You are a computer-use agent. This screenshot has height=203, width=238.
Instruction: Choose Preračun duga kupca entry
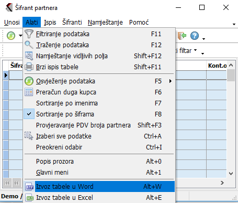click(99, 92)
